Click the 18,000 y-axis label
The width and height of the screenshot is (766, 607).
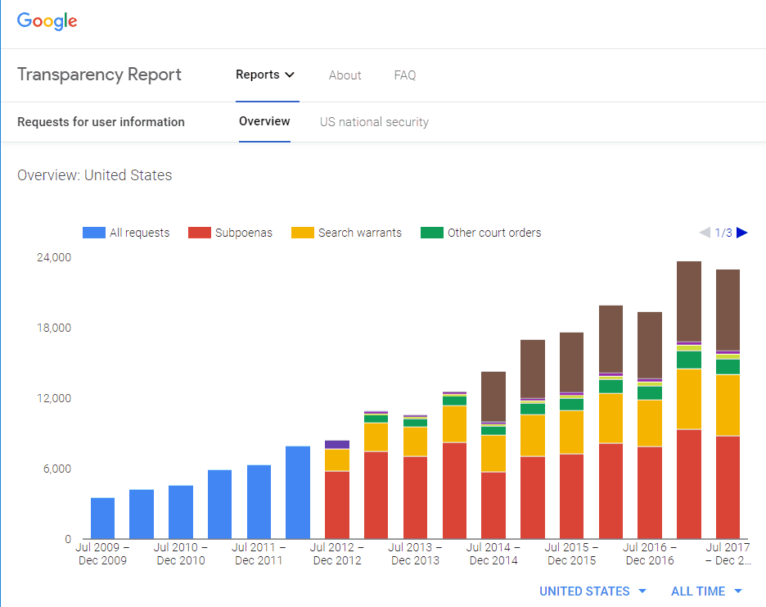coord(54,328)
